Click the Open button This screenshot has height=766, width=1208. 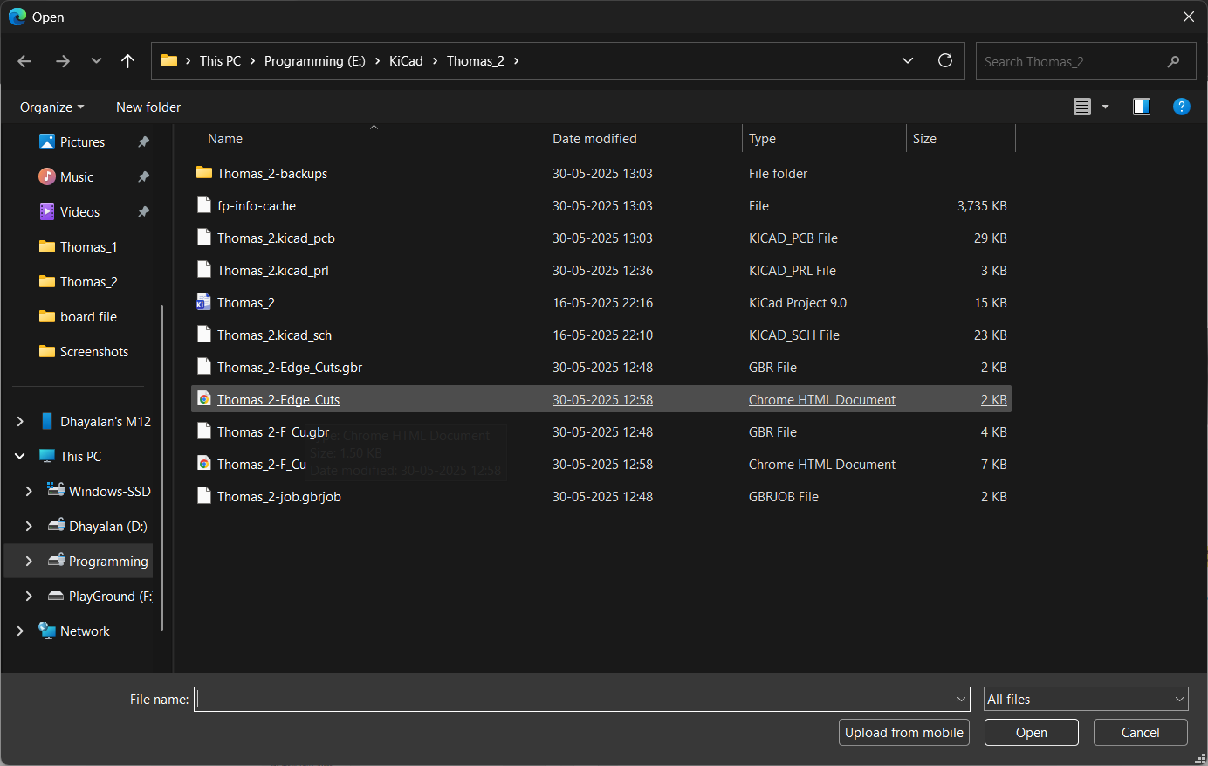click(x=1032, y=732)
